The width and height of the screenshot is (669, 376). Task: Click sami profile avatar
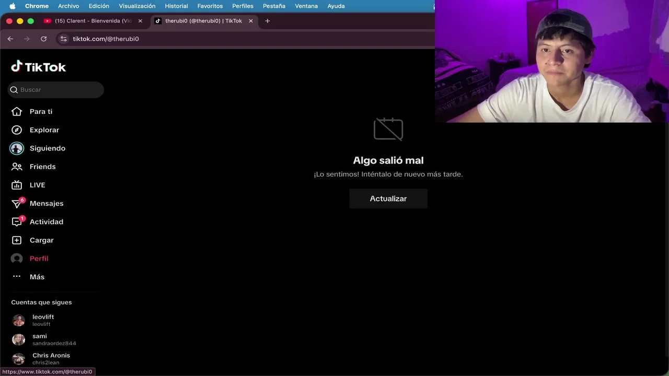click(18, 339)
